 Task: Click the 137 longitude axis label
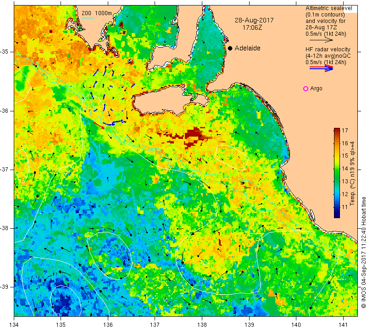point(155,325)
